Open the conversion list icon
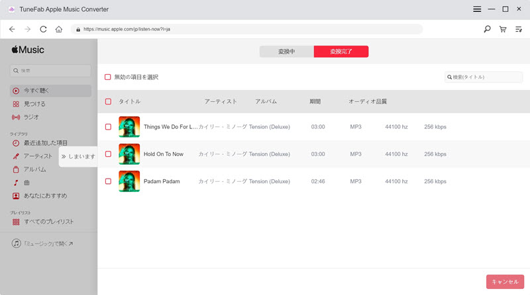This screenshot has width=530, height=295. [519, 29]
